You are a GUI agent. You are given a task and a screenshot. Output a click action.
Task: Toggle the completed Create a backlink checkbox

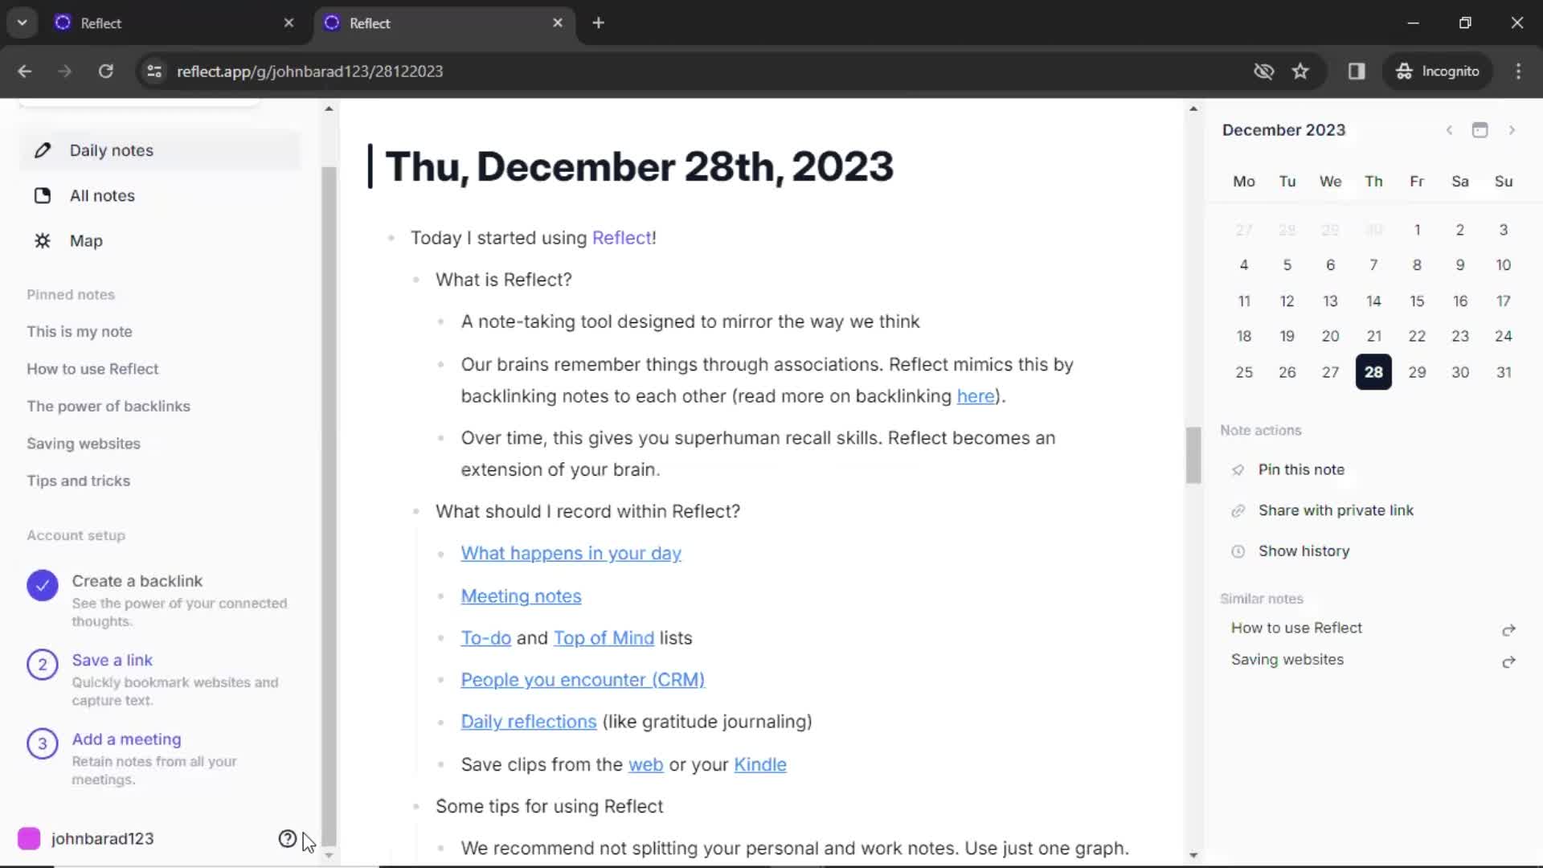coord(43,585)
